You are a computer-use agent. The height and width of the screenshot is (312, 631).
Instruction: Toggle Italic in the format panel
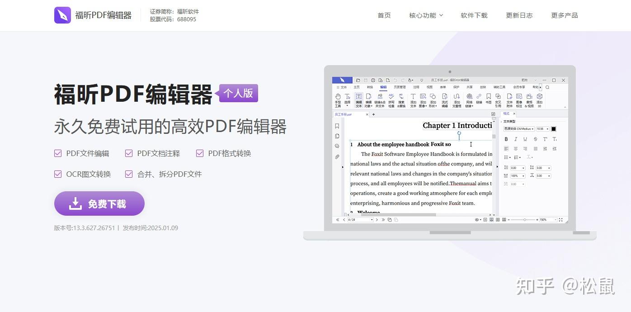click(516, 139)
